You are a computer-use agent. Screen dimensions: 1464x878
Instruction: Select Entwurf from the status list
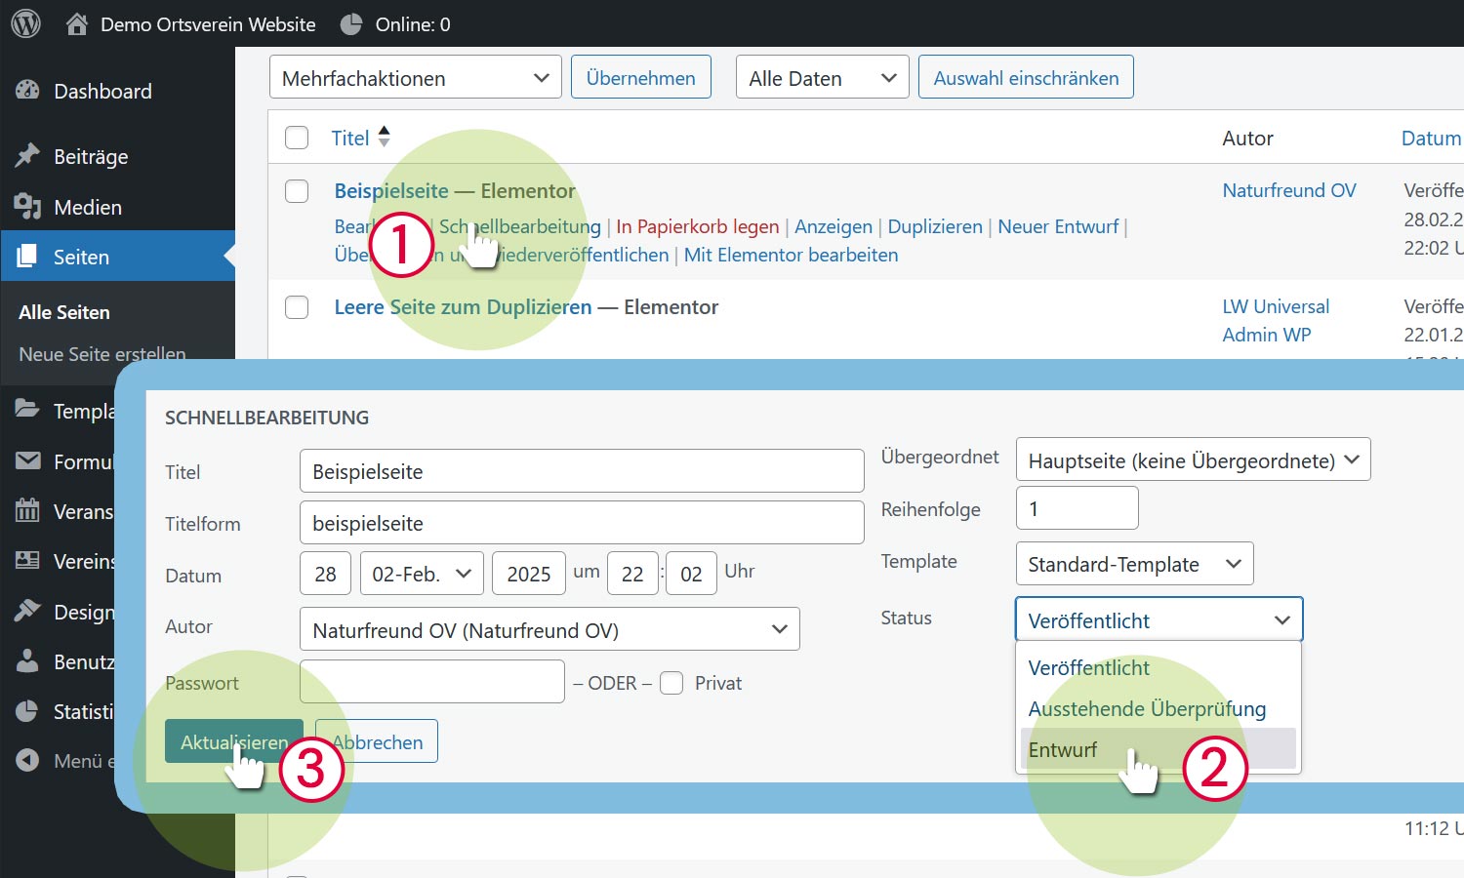coord(1063,749)
